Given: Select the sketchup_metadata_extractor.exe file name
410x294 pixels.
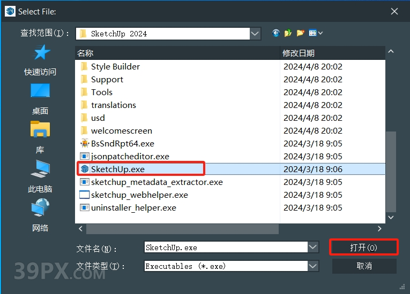Looking at the screenshot, I should coord(157,182).
